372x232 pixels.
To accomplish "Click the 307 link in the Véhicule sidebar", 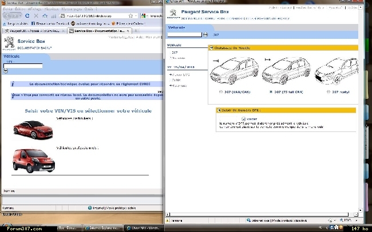I will (x=175, y=53).
